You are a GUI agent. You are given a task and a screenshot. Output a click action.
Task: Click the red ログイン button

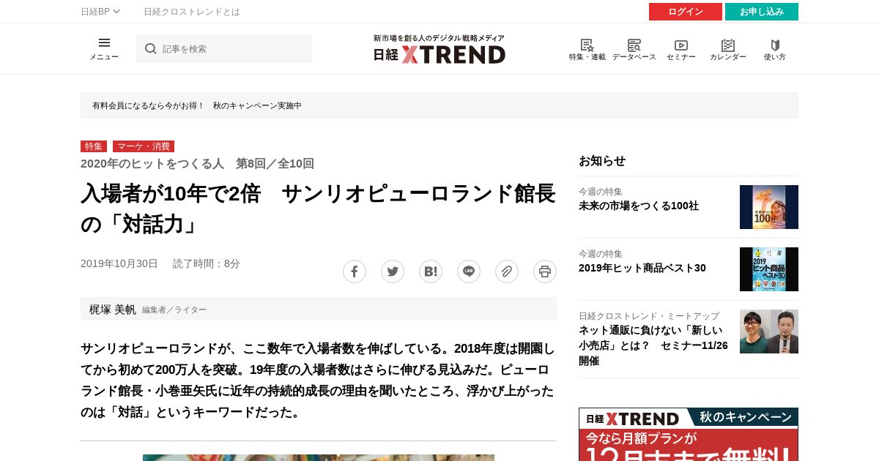[x=686, y=12]
